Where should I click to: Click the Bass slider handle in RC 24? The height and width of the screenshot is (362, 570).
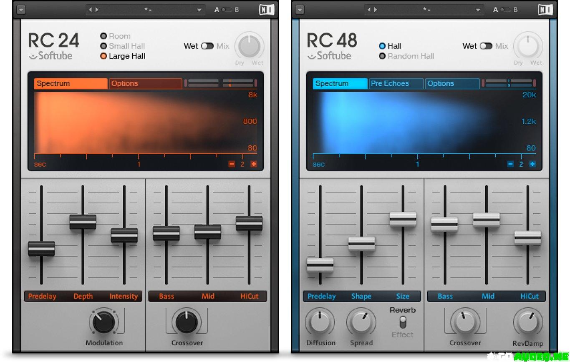tap(166, 233)
